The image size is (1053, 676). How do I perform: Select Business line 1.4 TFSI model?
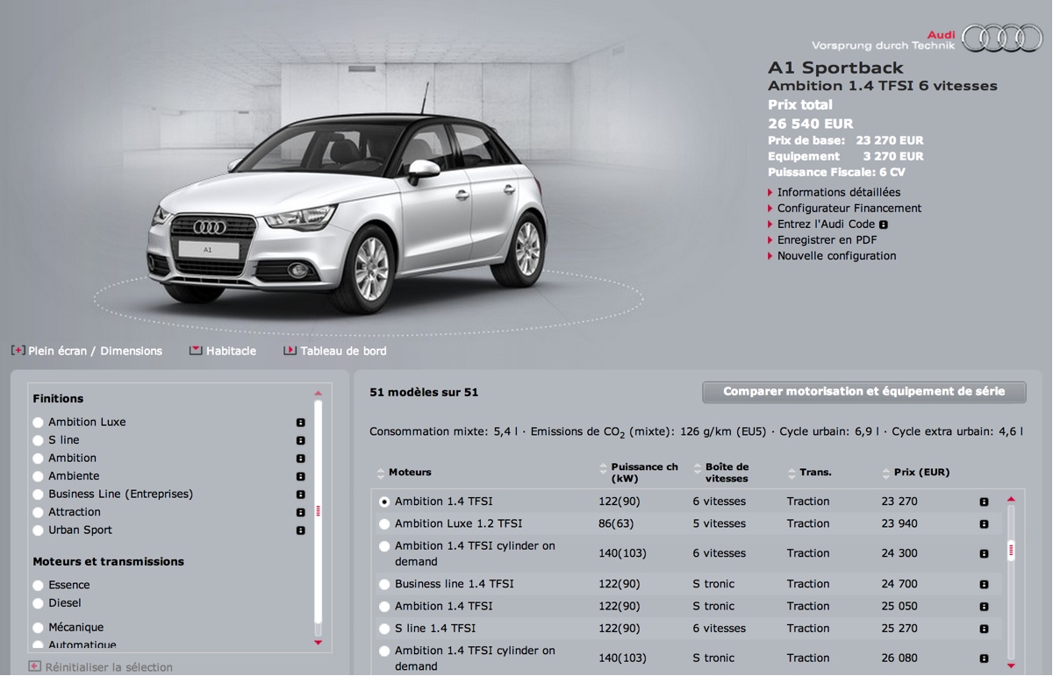click(x=384, y=585)
